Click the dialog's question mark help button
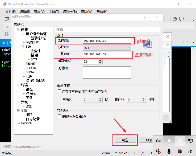Viewport: 196px width, 156px height. point(145,17)
